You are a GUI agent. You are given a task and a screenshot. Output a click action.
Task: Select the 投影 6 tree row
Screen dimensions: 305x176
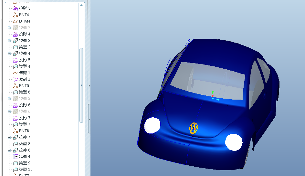tap(22, 105)
